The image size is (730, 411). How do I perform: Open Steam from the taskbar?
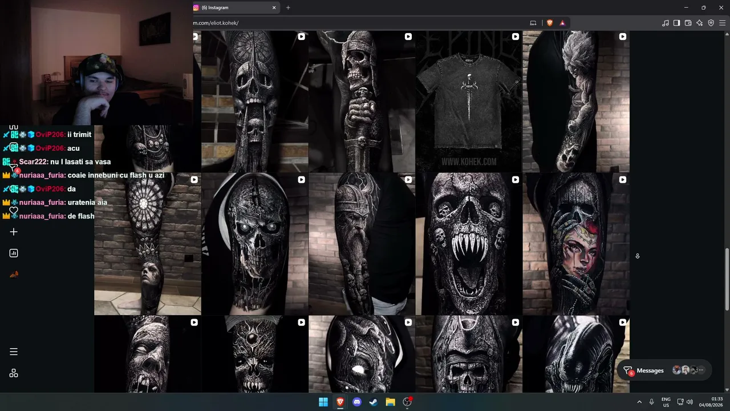[x=374, y=402]
